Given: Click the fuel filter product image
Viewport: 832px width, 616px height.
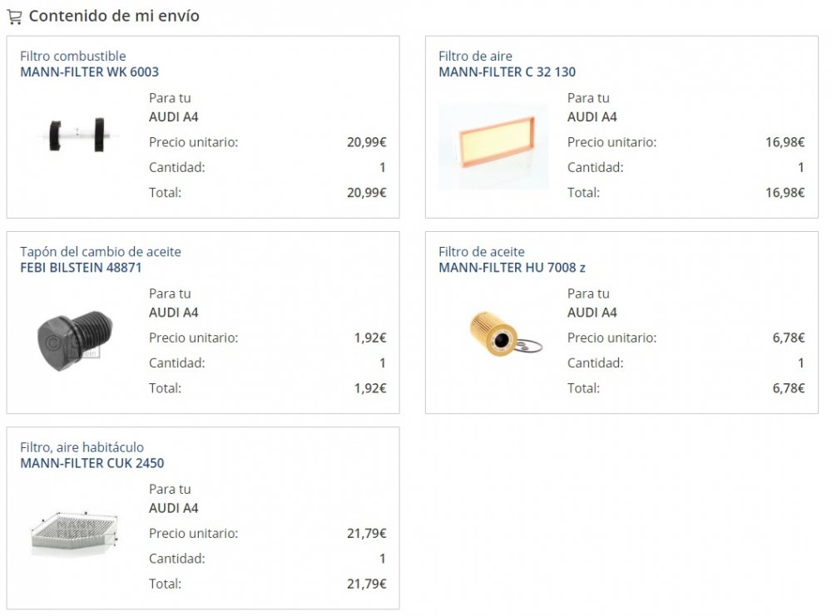Looking at the screenshot, I should click(x=76, y=135).
